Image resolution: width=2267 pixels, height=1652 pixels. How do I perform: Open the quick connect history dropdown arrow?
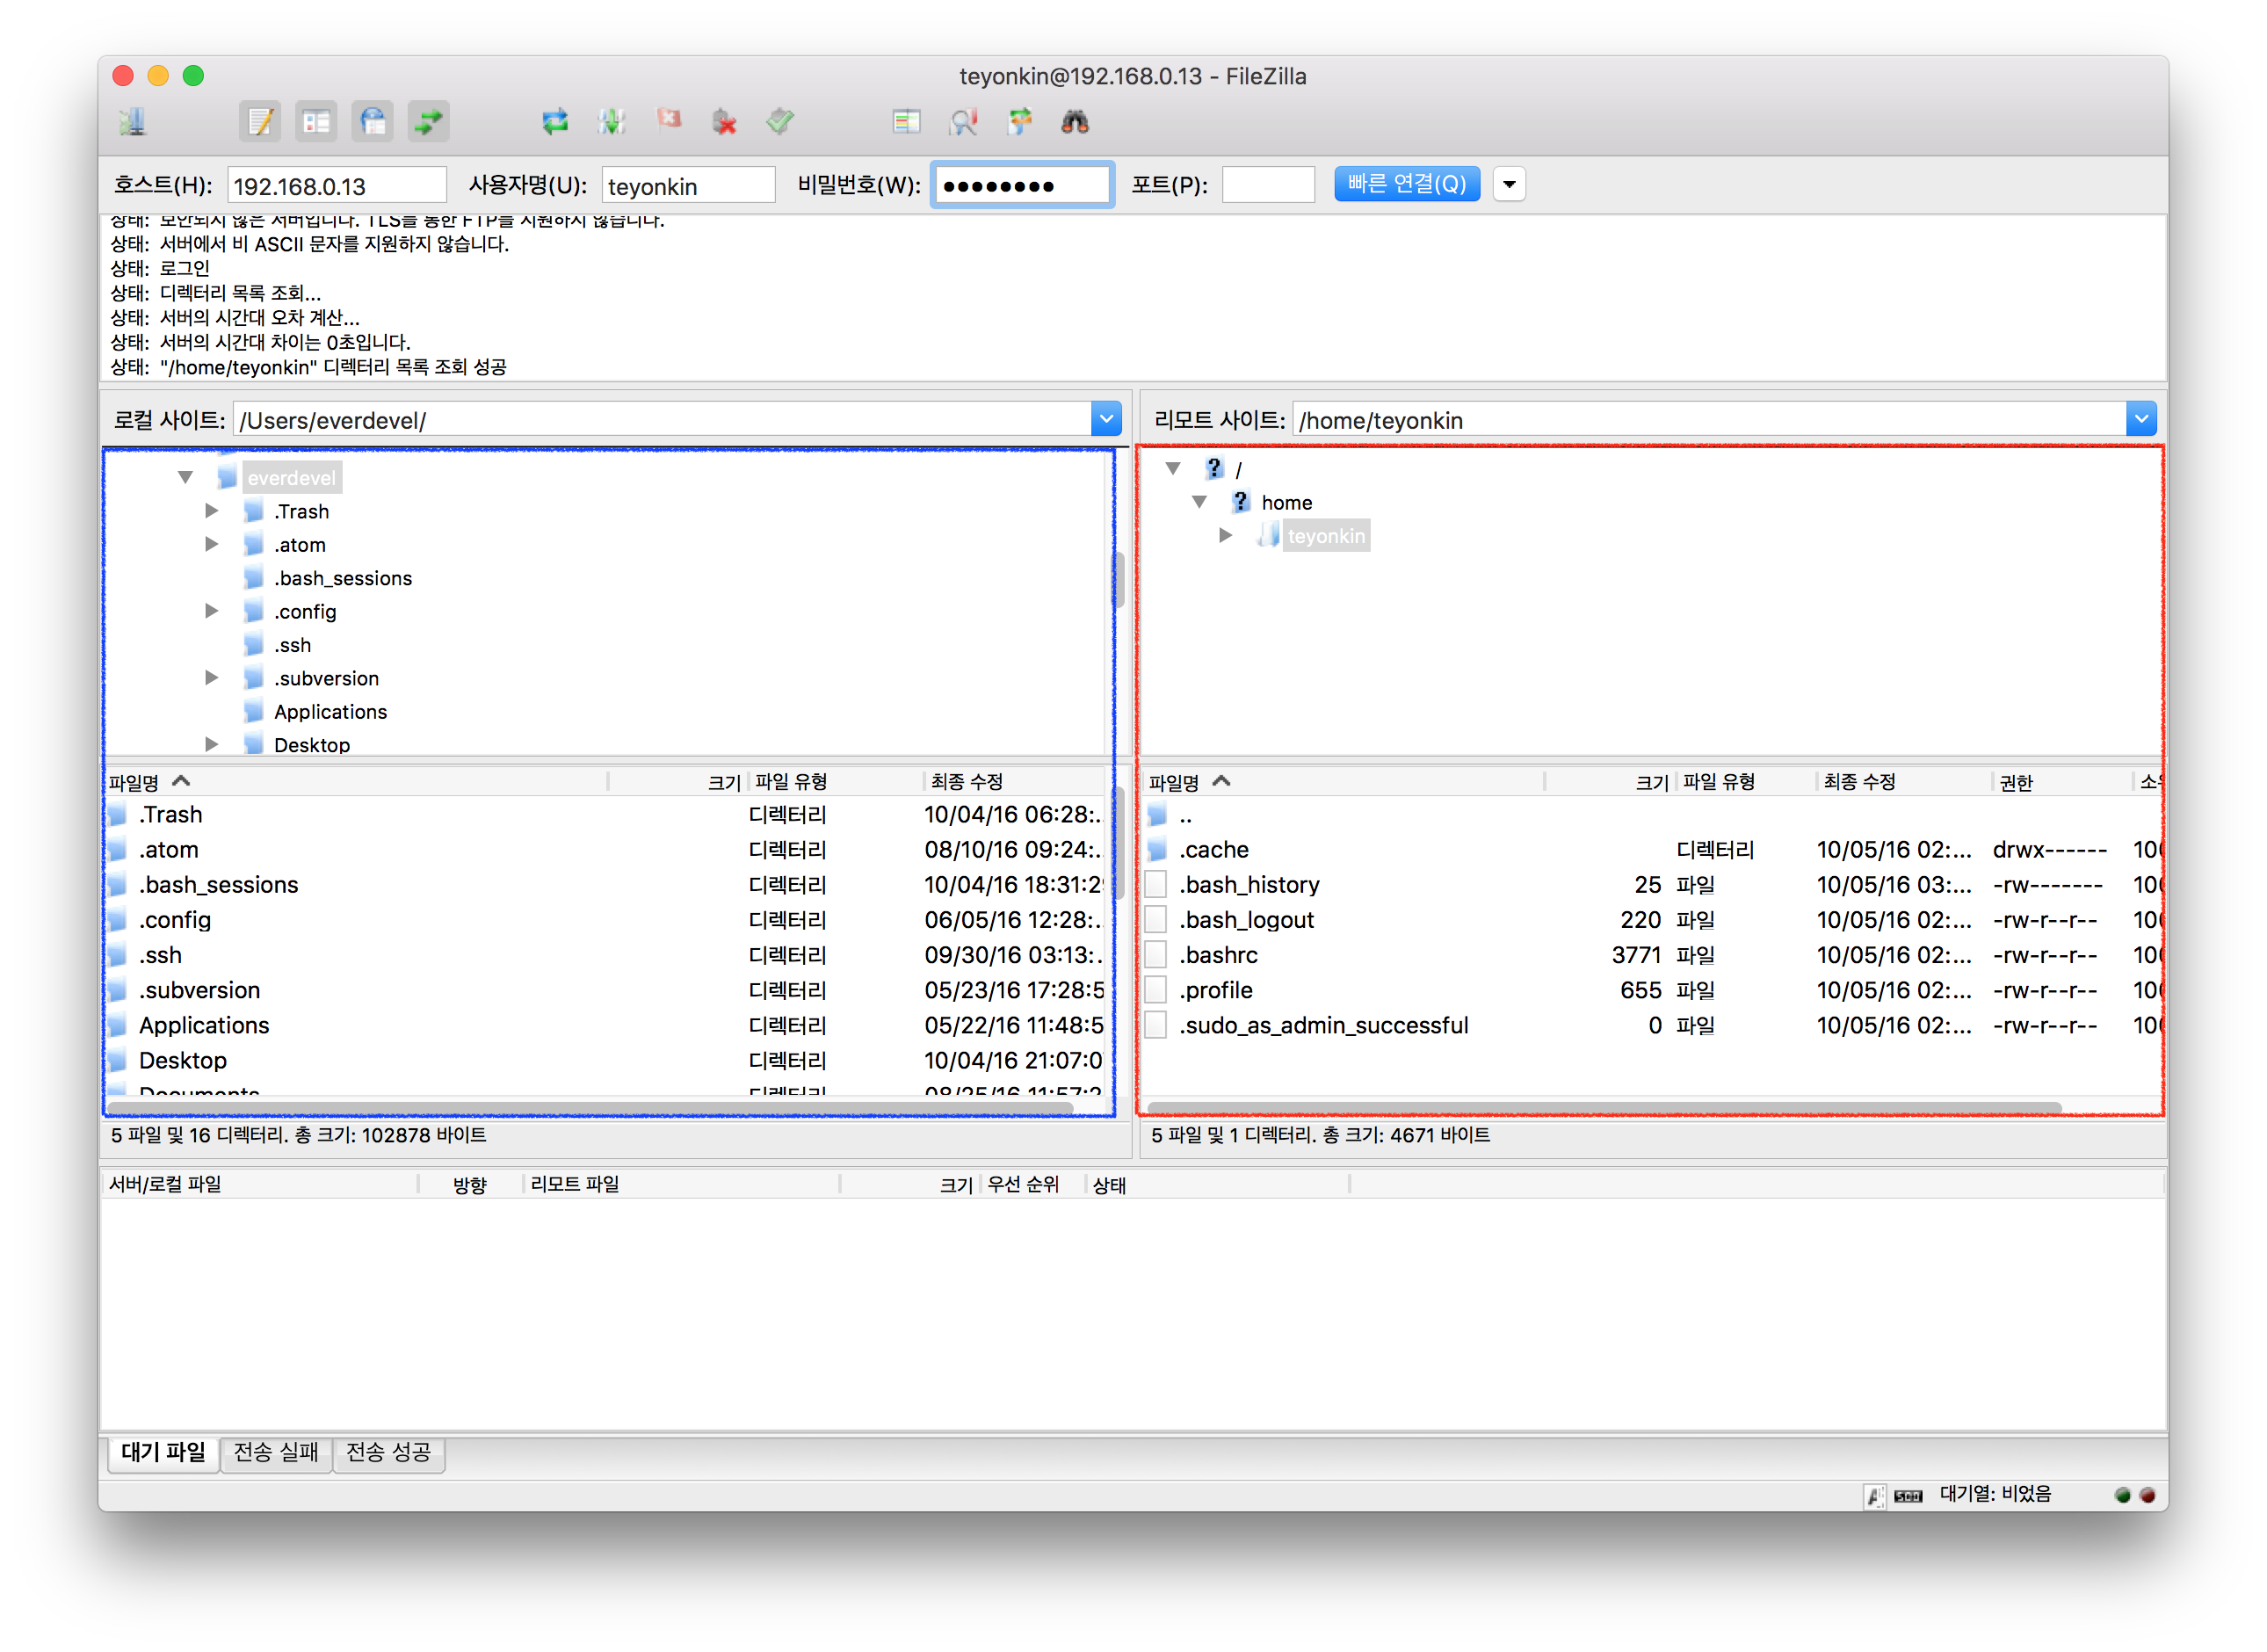coord(1509,184)
